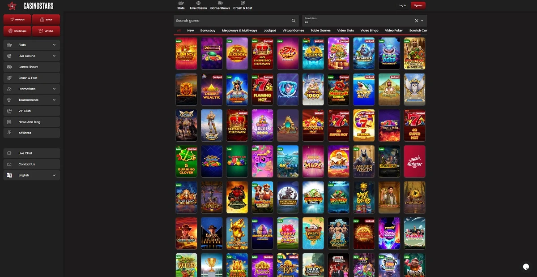Click the Crash & Fast sidebar icon
Viewport: 537px width, 277px height.
pyautogui.click(x=9, y=78)
